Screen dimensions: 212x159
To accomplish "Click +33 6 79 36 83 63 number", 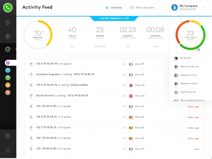I will [x=77, y=96].
